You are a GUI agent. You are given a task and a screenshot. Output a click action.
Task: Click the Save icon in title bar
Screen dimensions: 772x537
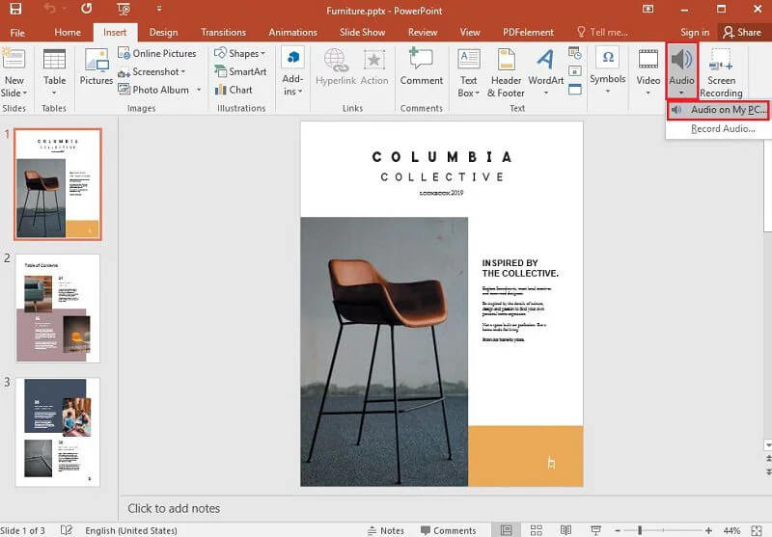(15, 9)
